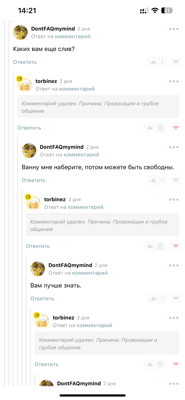Tap the Wi-Fi icon in status bar
The width and height of the screenshot is (185, 400).
(x=155, y=11)
